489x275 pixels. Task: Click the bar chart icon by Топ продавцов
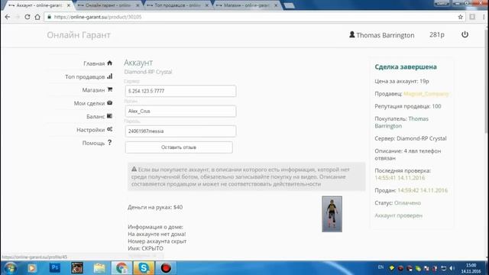[109, 76]
